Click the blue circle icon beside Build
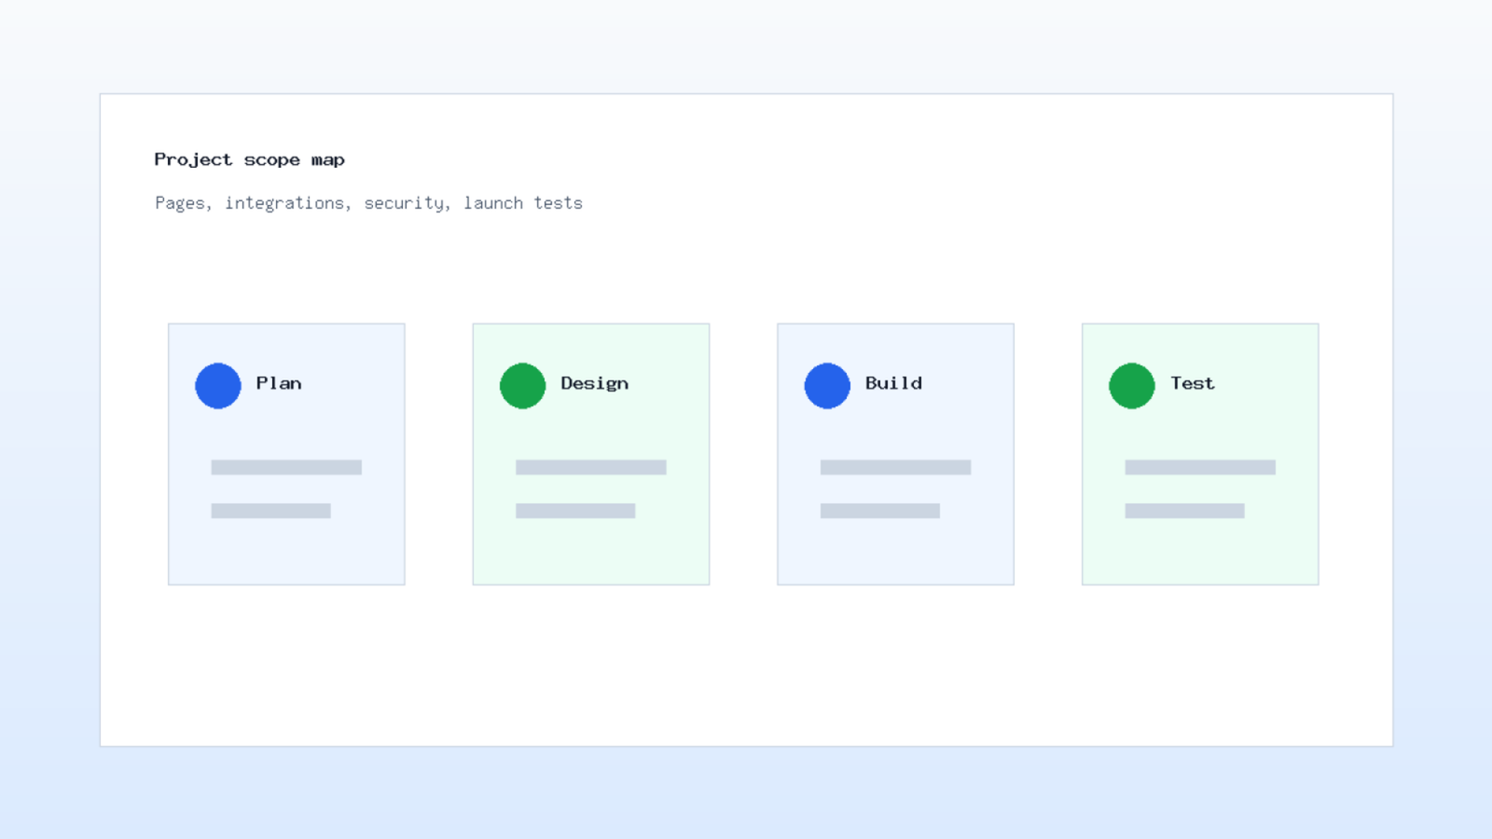Image resolution: width=1492 pixels, height=839 pixels. click(x=827, y=386)
